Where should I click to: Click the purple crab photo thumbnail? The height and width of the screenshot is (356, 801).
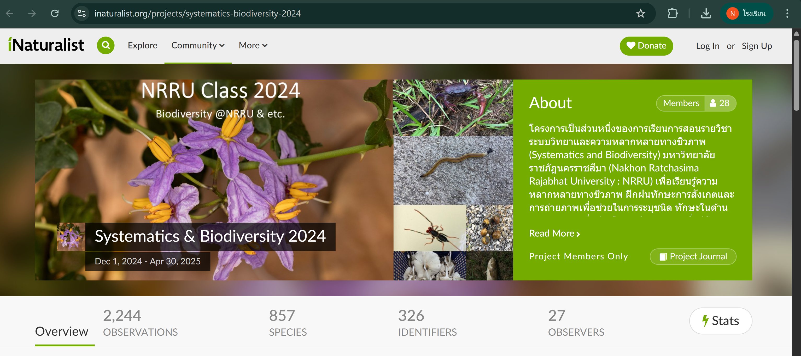[453, 108]
